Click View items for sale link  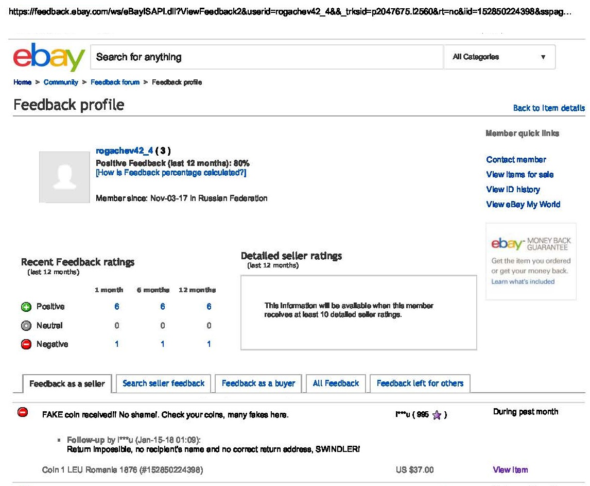click(x=519, y=175)
